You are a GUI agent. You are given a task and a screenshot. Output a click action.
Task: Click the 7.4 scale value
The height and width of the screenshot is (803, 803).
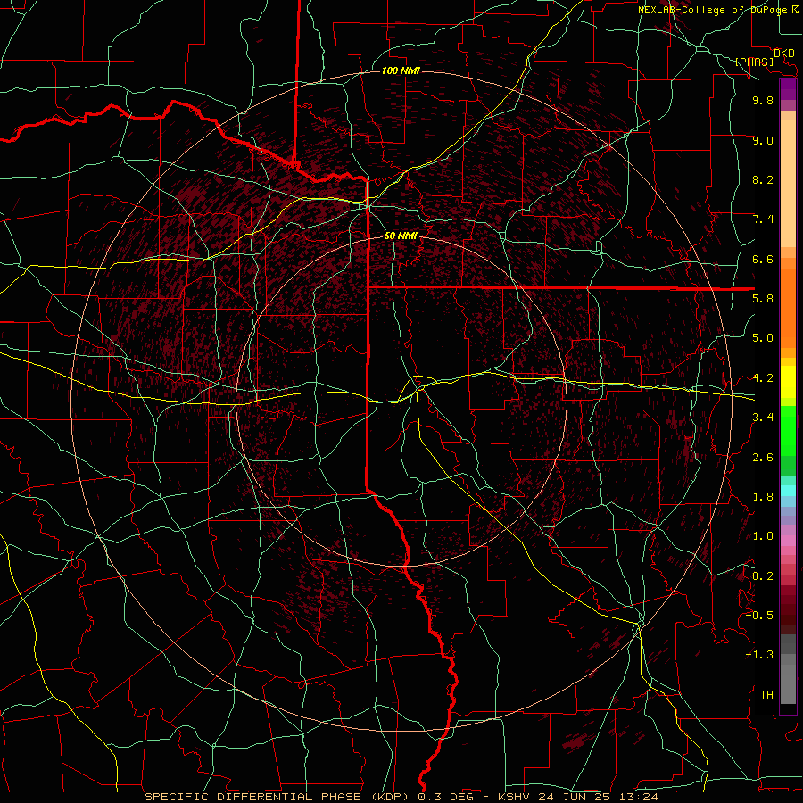pos(763,219)
